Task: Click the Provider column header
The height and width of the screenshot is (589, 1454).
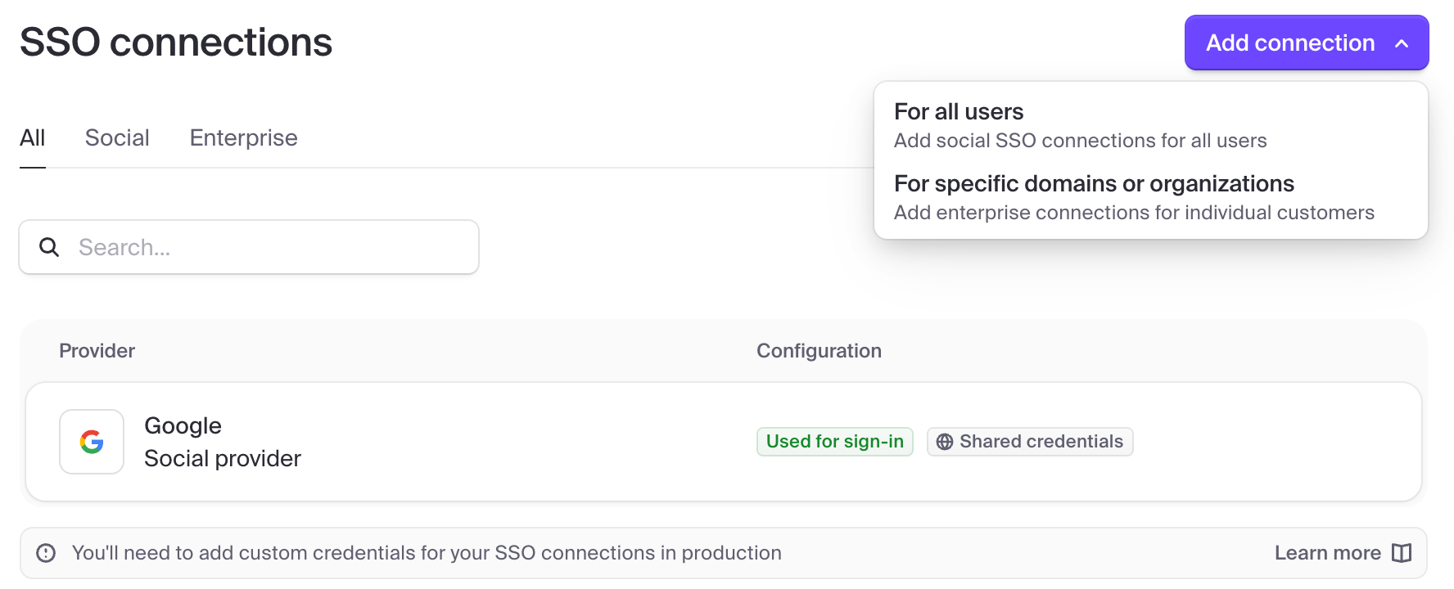Action: click(97, 351)
